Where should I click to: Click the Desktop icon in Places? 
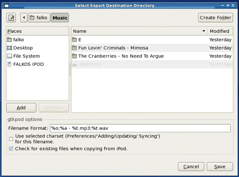pyautogui.click(x=9, y=48)
